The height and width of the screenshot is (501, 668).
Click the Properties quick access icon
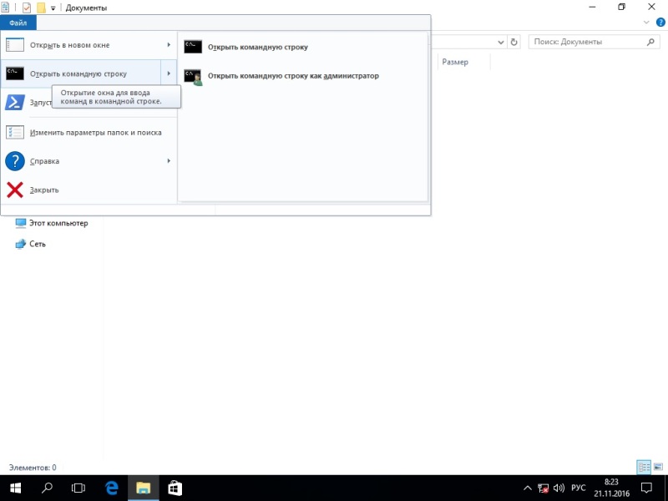[x=27, y=8]
